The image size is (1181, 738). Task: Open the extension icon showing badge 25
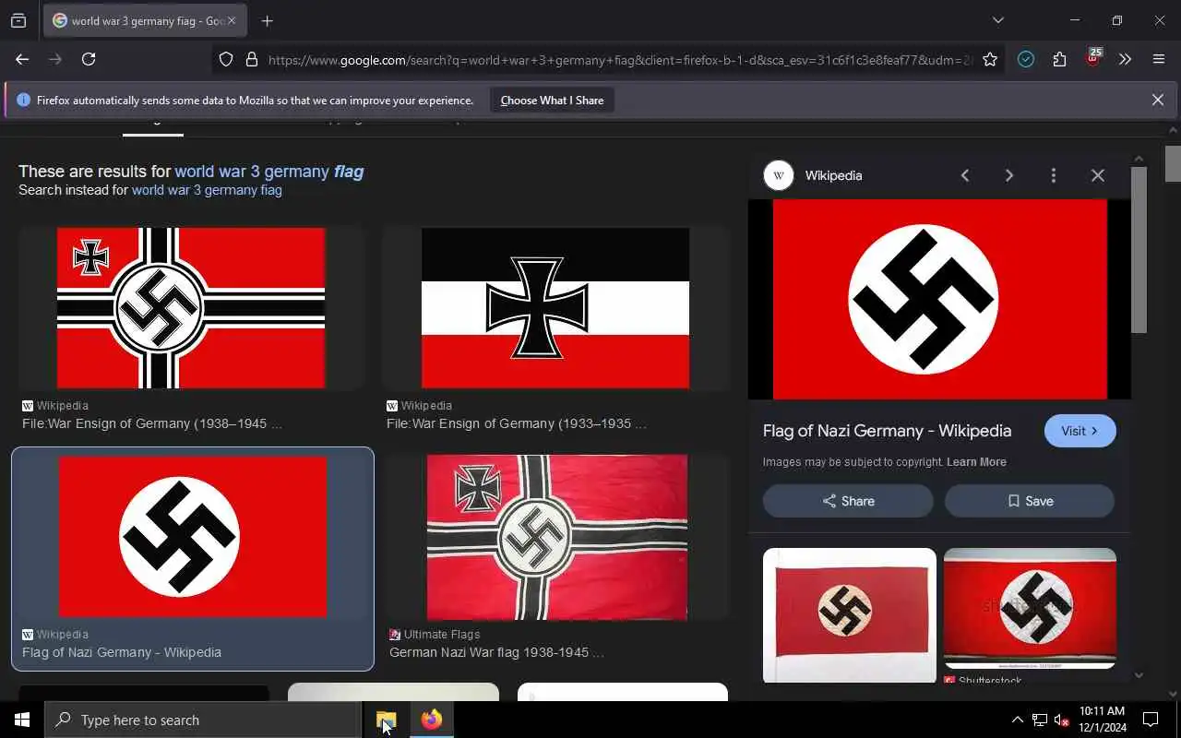[1092, 58]
